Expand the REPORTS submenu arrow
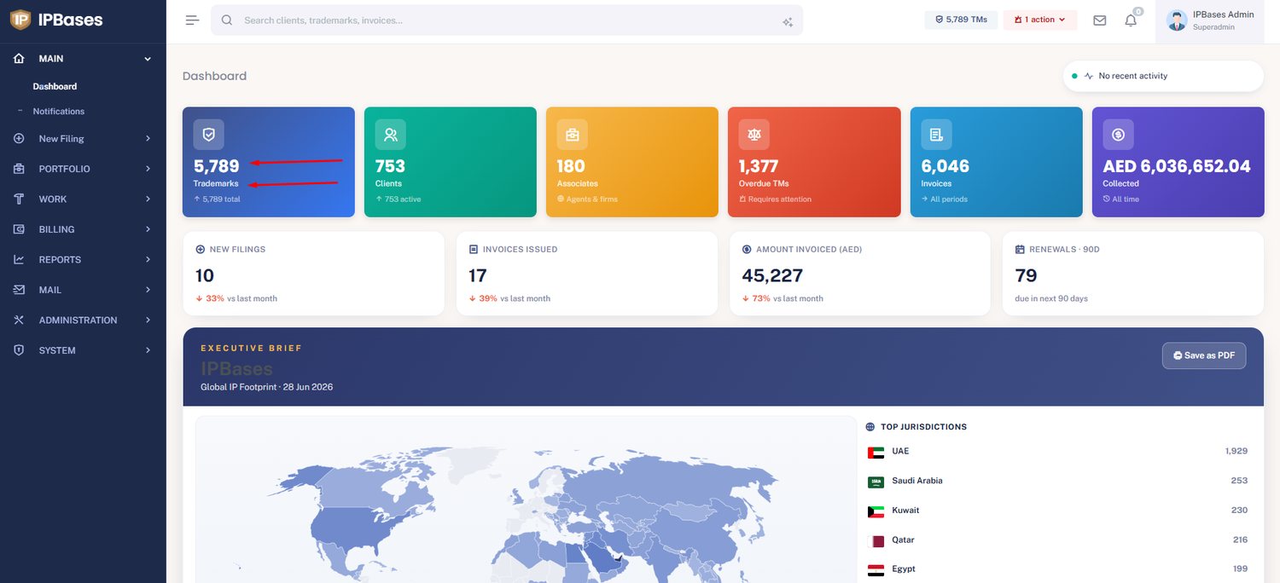 tap(148, 260)
